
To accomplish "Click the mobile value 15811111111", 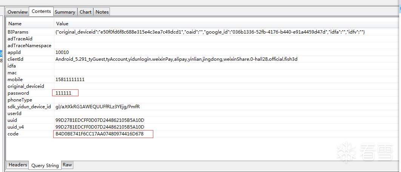I will pos(70,80).
